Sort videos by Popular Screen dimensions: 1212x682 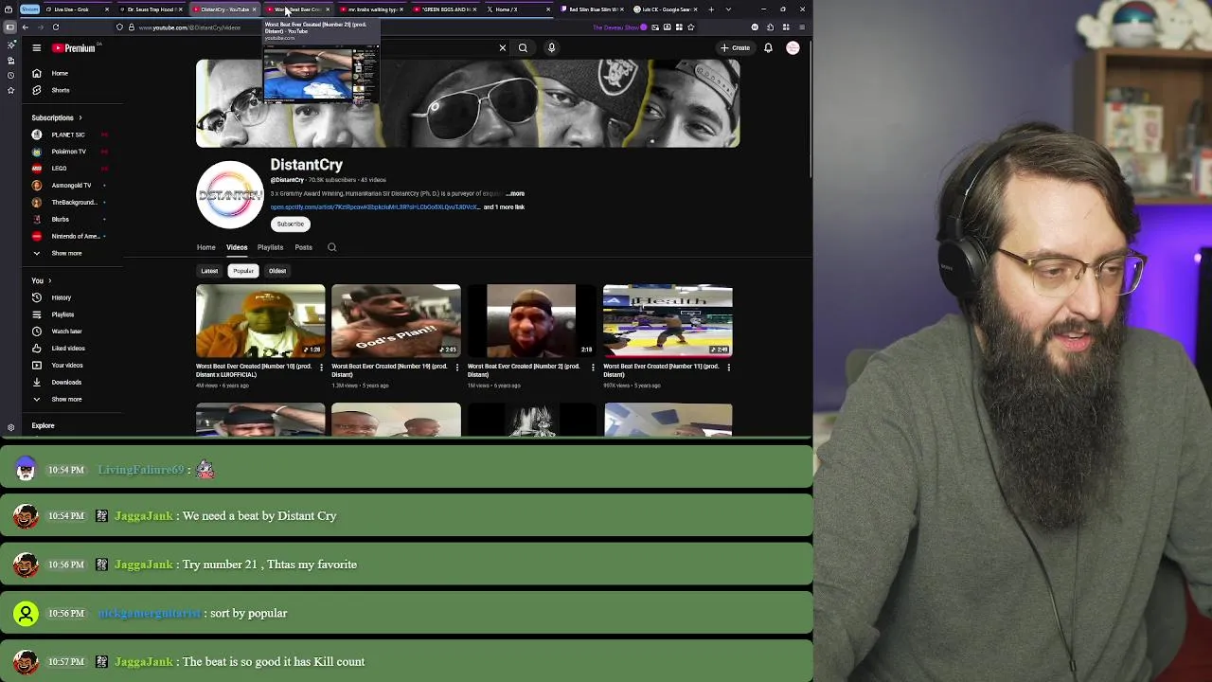243,271
